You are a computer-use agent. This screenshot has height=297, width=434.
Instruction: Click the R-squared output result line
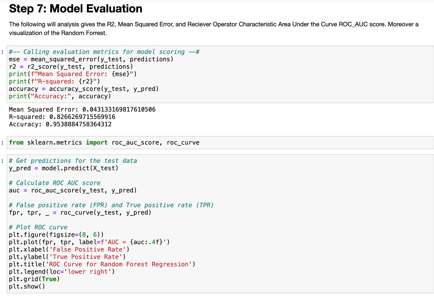(62, 117)
